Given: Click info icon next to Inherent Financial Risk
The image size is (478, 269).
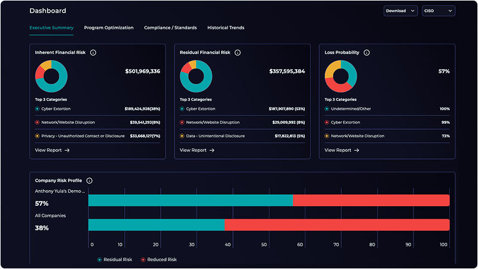Looking at the screenshot, I should [x=93, y=53].
